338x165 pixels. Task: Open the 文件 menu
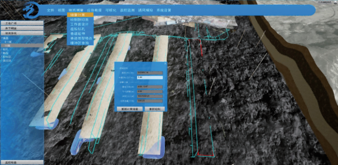pyautogui.click(x=50, y=10)
